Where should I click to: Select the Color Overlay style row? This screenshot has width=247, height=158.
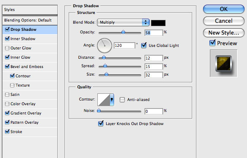point(30,104)
